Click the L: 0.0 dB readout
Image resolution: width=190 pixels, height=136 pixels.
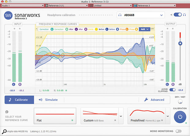[x=44, y=90]
